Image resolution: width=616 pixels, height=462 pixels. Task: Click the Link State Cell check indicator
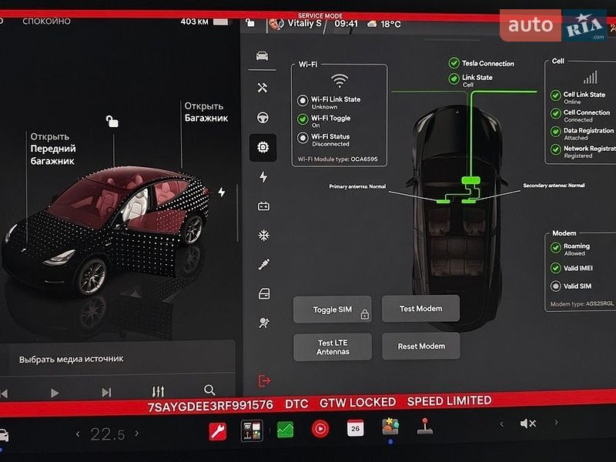[454, 79]
